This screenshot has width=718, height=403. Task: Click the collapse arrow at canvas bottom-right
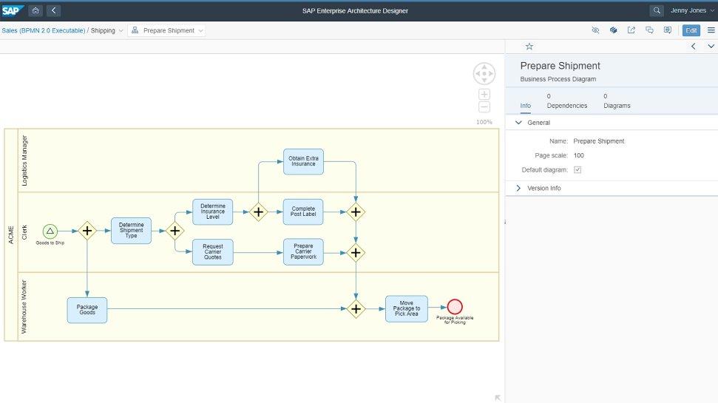(498, 398)
